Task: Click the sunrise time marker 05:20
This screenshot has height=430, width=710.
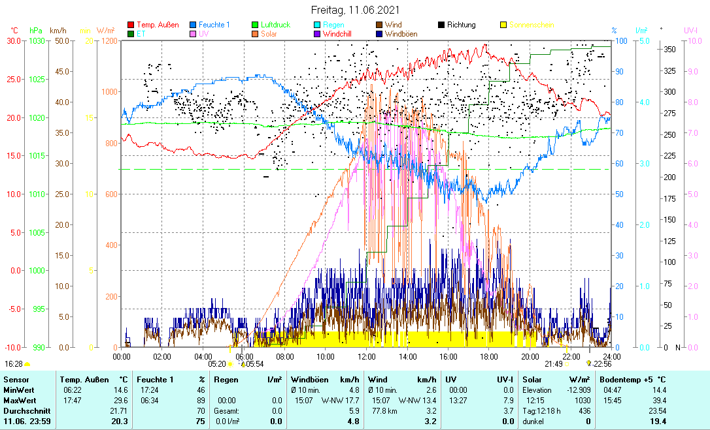Action: 217,364
